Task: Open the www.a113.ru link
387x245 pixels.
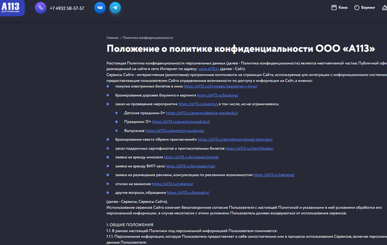Action: (209, 69)
